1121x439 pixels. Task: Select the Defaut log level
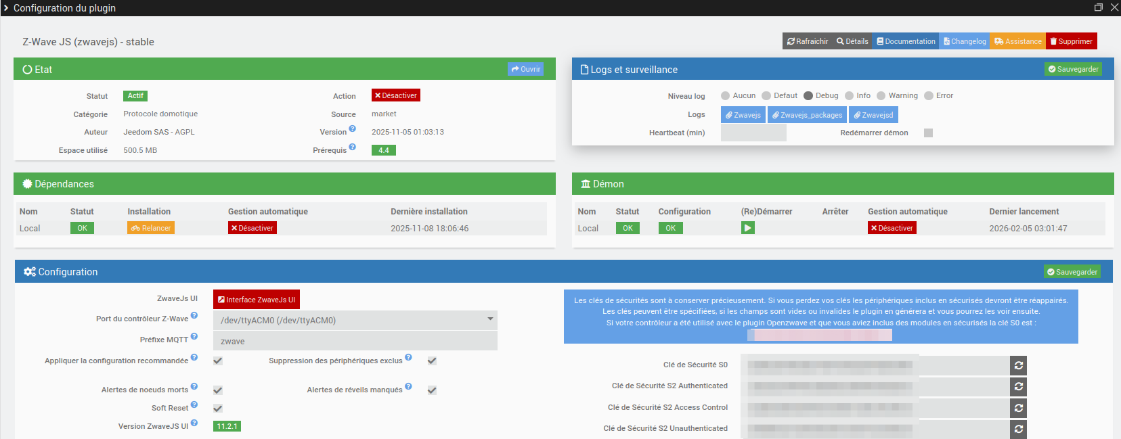[766, 96]
